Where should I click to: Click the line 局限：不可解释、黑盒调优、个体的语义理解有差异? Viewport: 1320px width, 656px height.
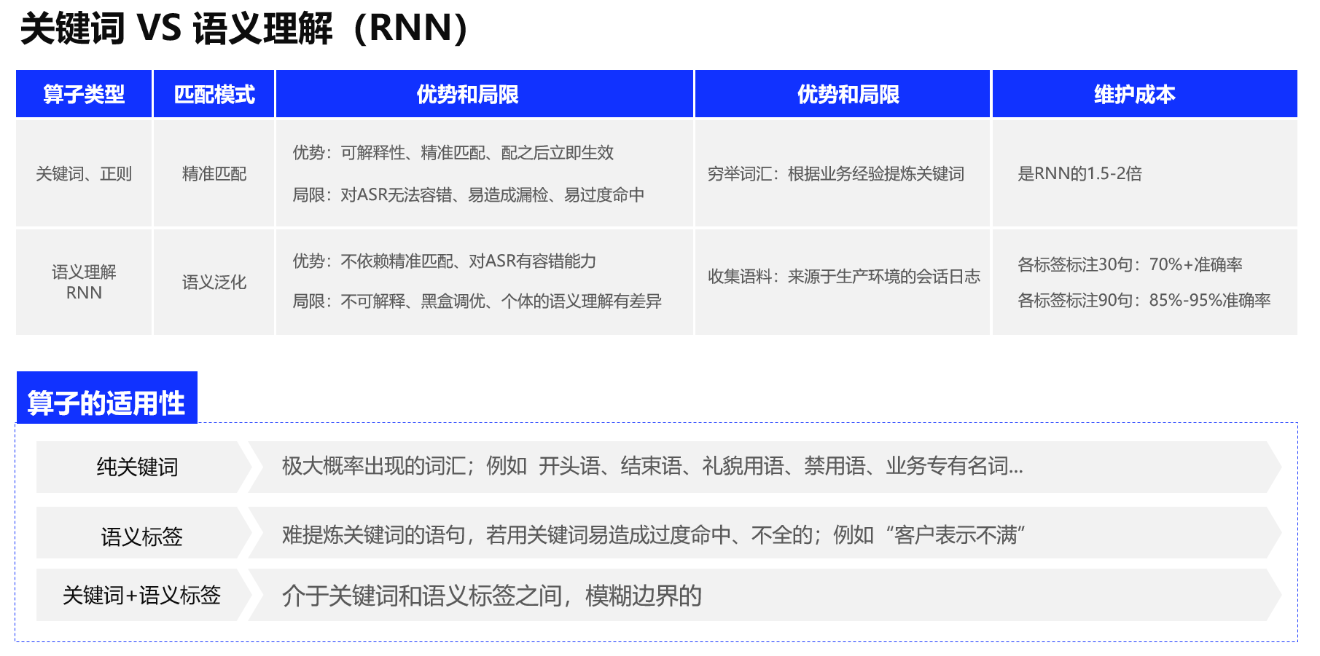[x=477, y=301]
